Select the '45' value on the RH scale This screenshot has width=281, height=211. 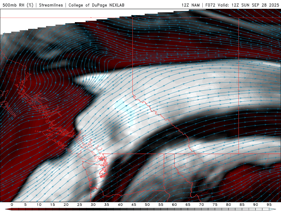point(134,205)
